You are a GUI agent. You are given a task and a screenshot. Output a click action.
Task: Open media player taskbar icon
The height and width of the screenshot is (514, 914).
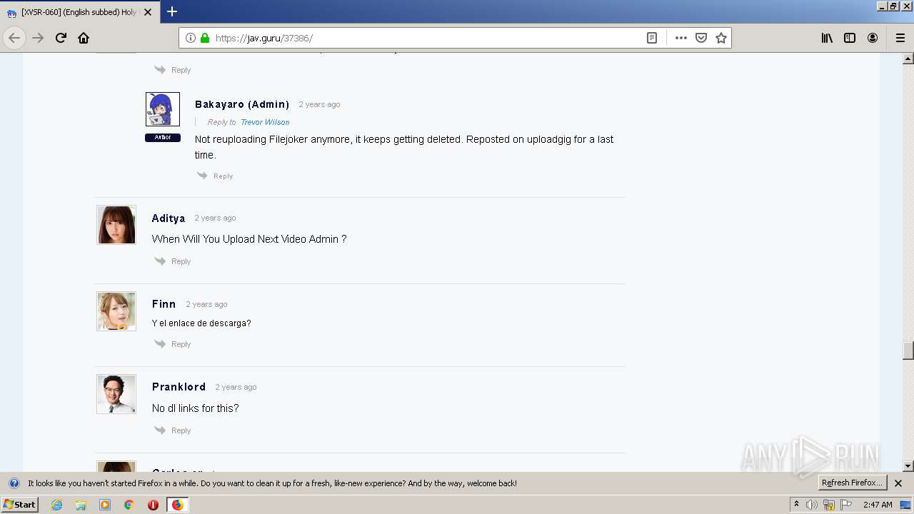tap(105, 505)
